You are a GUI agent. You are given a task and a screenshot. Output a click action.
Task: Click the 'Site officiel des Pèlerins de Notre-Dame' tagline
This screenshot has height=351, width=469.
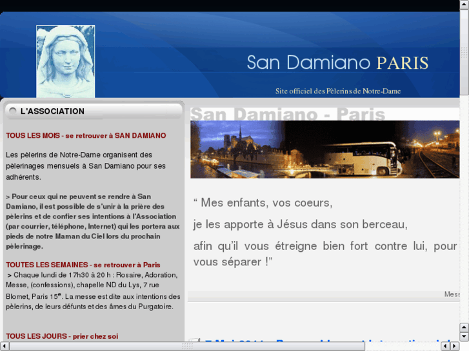(338, 91)
